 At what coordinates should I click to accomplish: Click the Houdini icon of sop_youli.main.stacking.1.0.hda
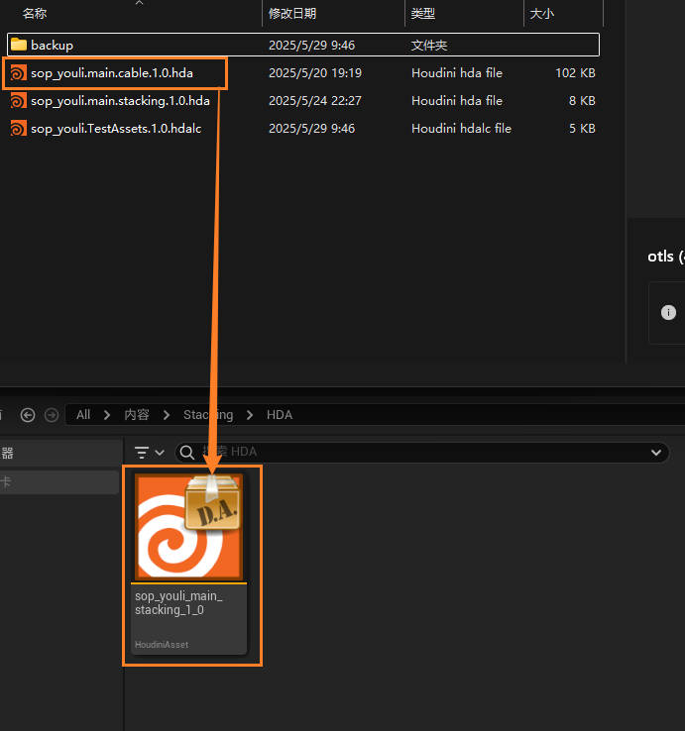18,101
